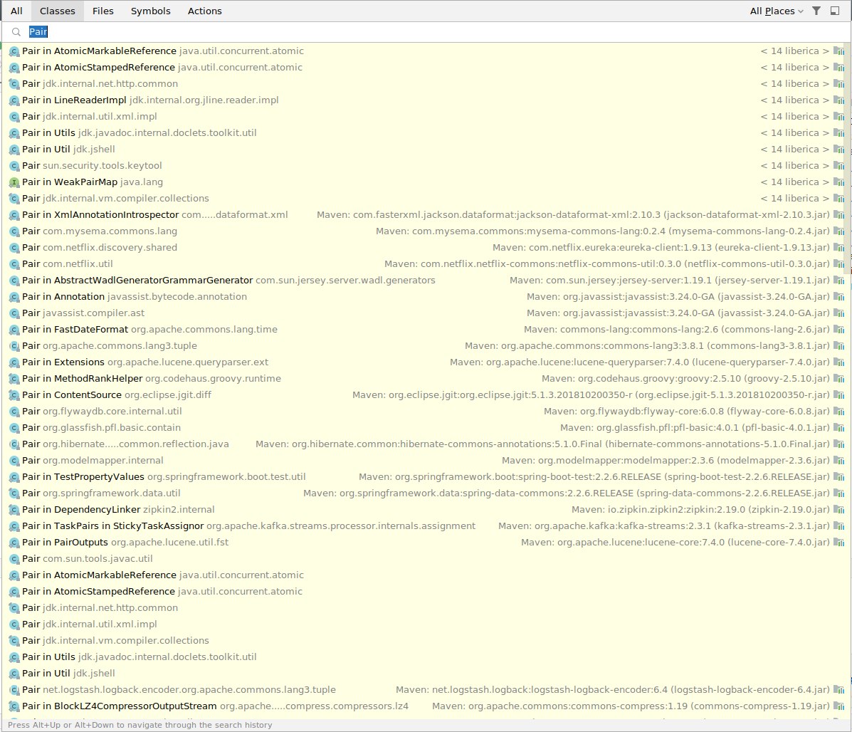Click class icon of Pair in Extensions
852x732 pixels.
(x=15, y=362)
